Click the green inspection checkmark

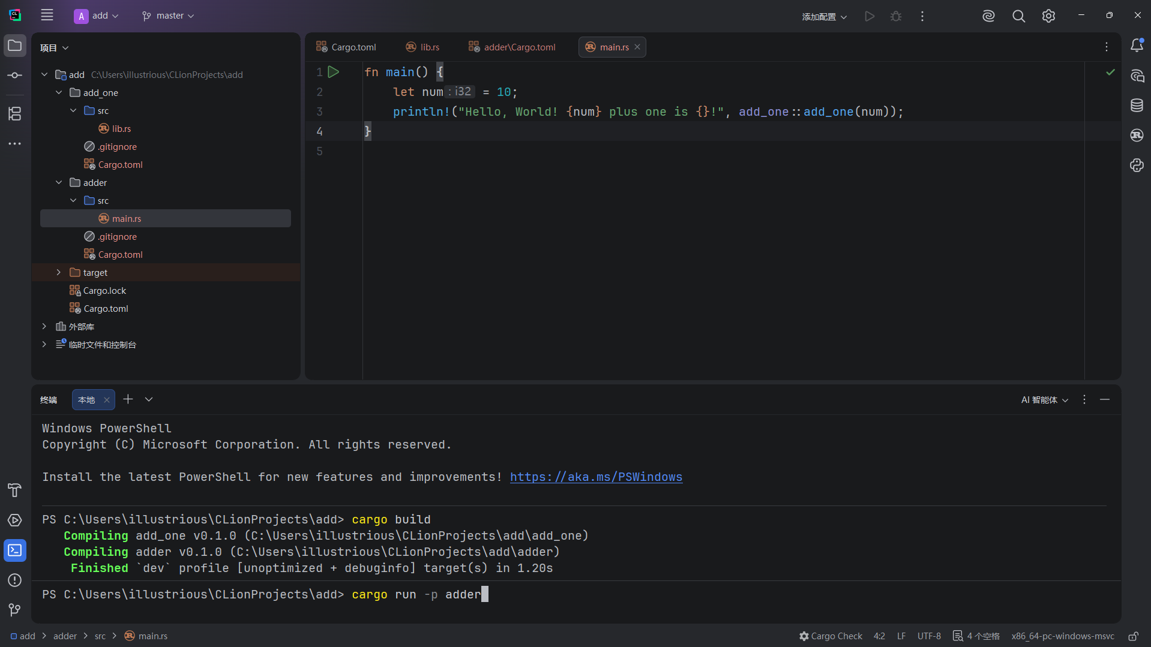pos(1110,72)
